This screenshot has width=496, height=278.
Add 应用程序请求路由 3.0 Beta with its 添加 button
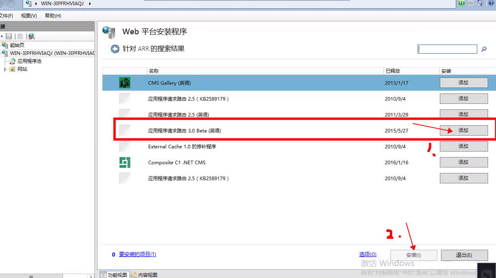tap(463, 130)
